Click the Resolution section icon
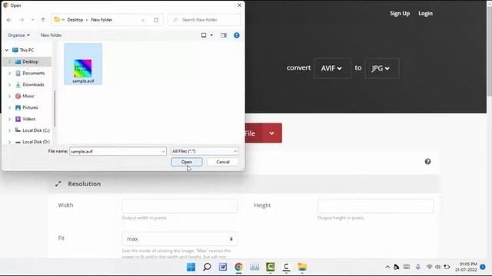This screenshot has width=492, height=276. (58, 184)
